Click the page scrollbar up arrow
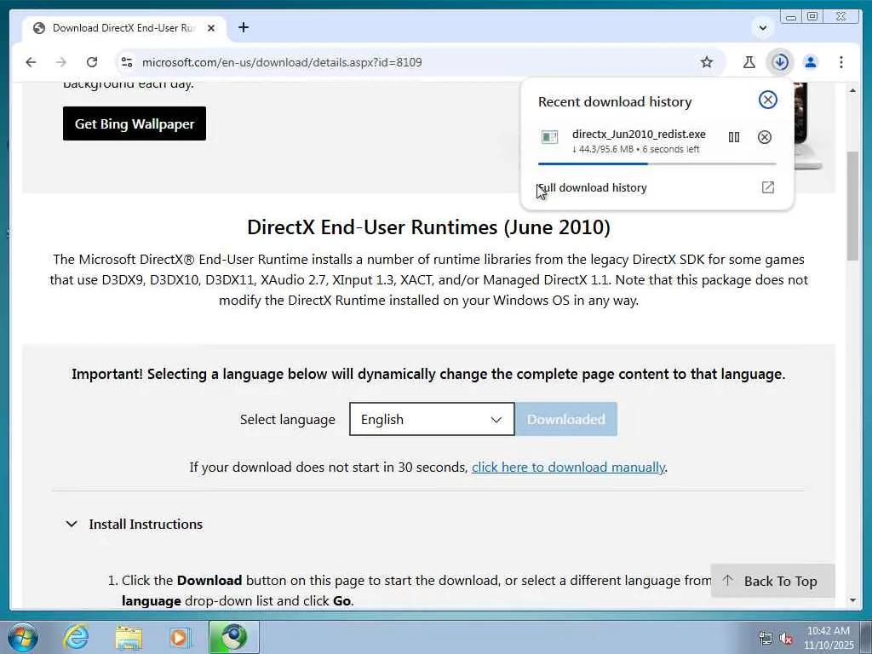The height and width of the screenshot is (654, 872). [852, 89]
